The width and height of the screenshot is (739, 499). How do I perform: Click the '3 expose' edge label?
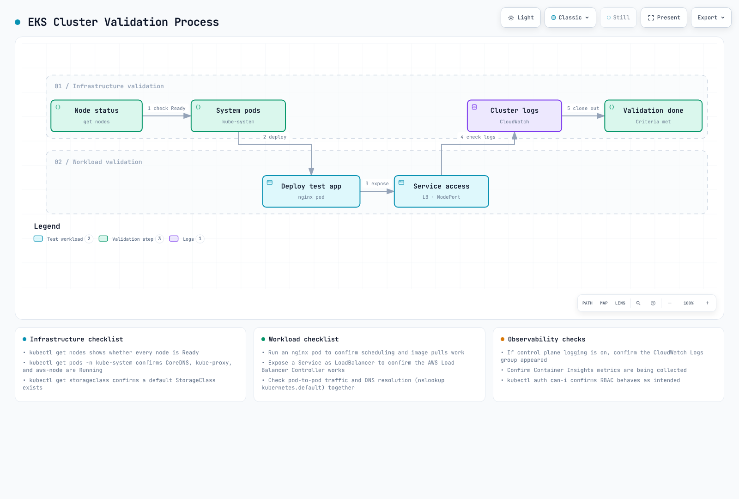coord(377,184)
